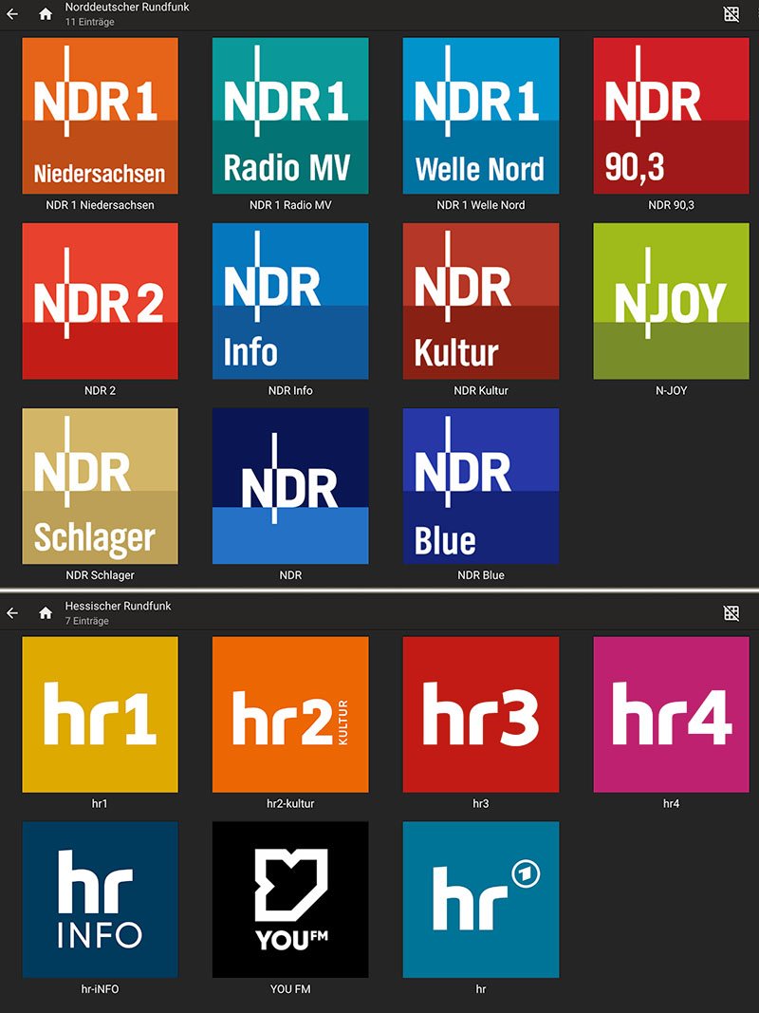Select the hr-iNFO station tile
Screen dimensions: 759x1013
pos(100,899)
